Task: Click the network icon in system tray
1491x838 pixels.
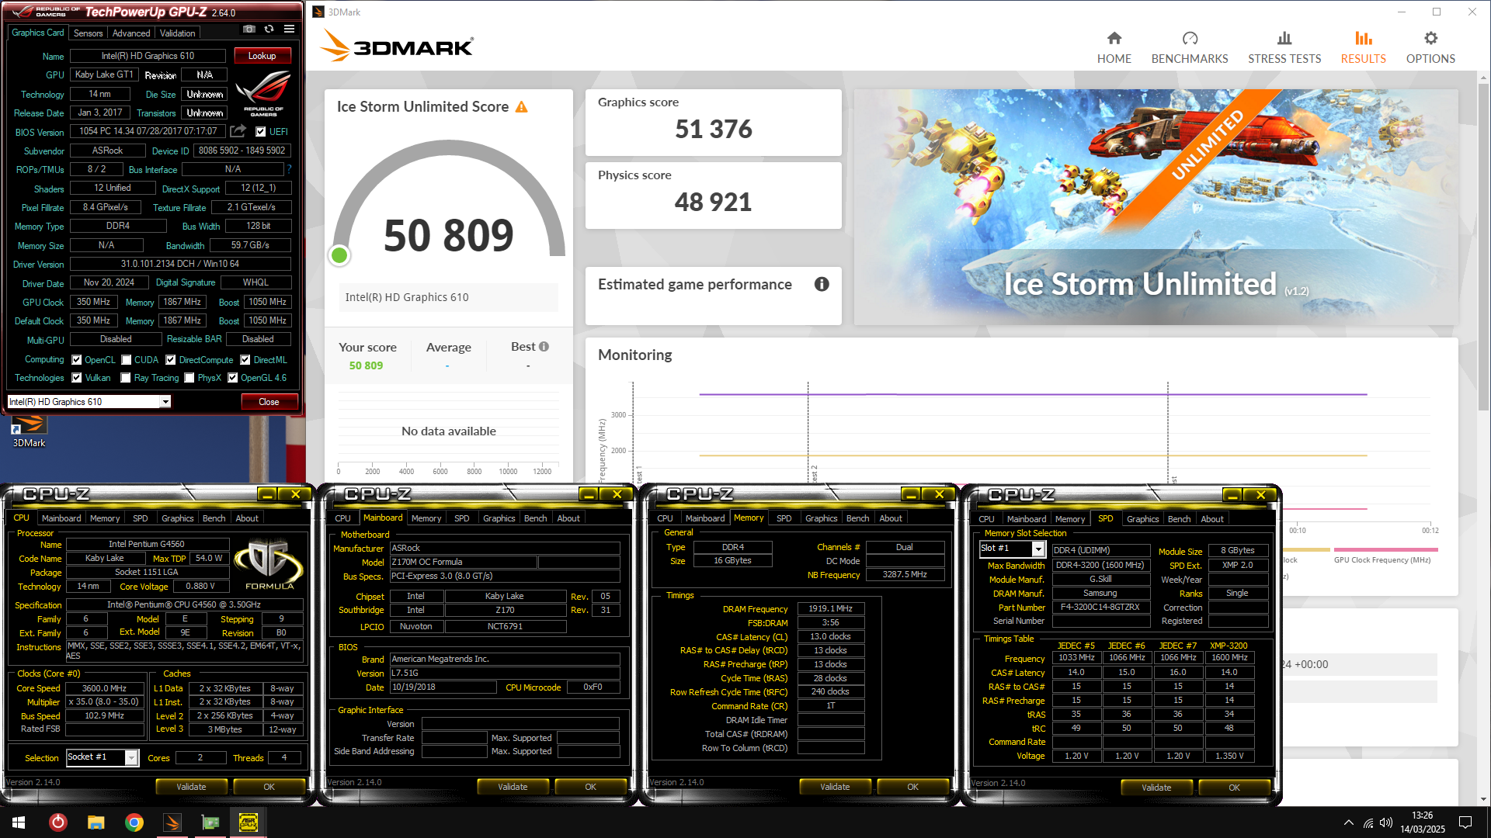Action: tap(1368, 822)
